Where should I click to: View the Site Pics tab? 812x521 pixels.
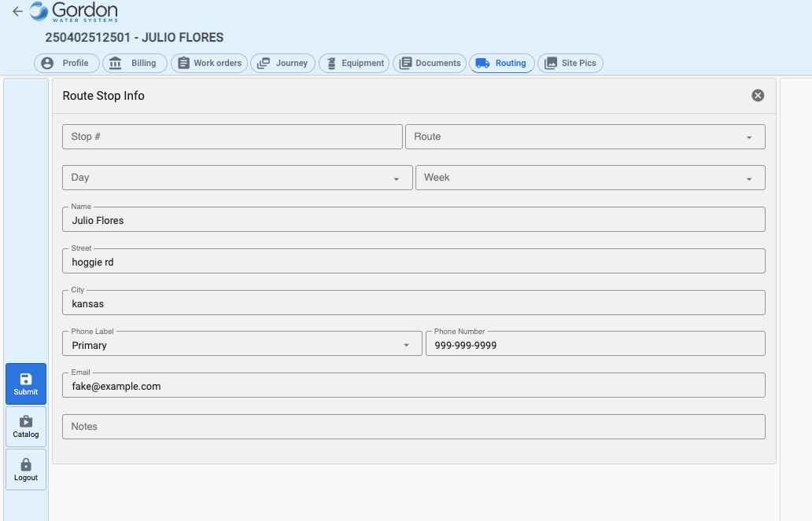click(x=570, y=63)
